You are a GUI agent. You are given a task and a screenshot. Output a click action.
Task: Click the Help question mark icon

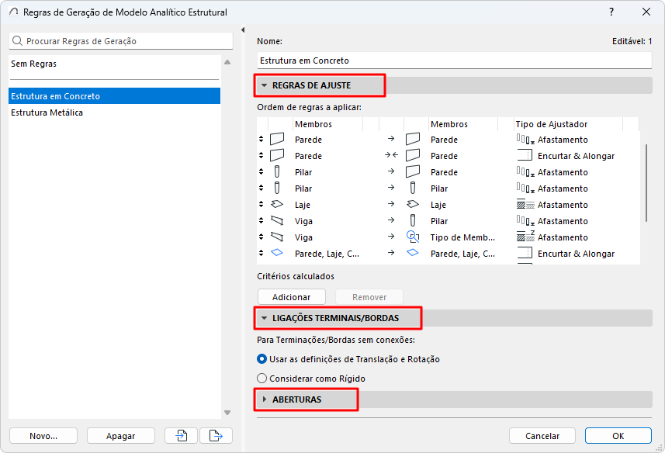click(x=611, y=12)
